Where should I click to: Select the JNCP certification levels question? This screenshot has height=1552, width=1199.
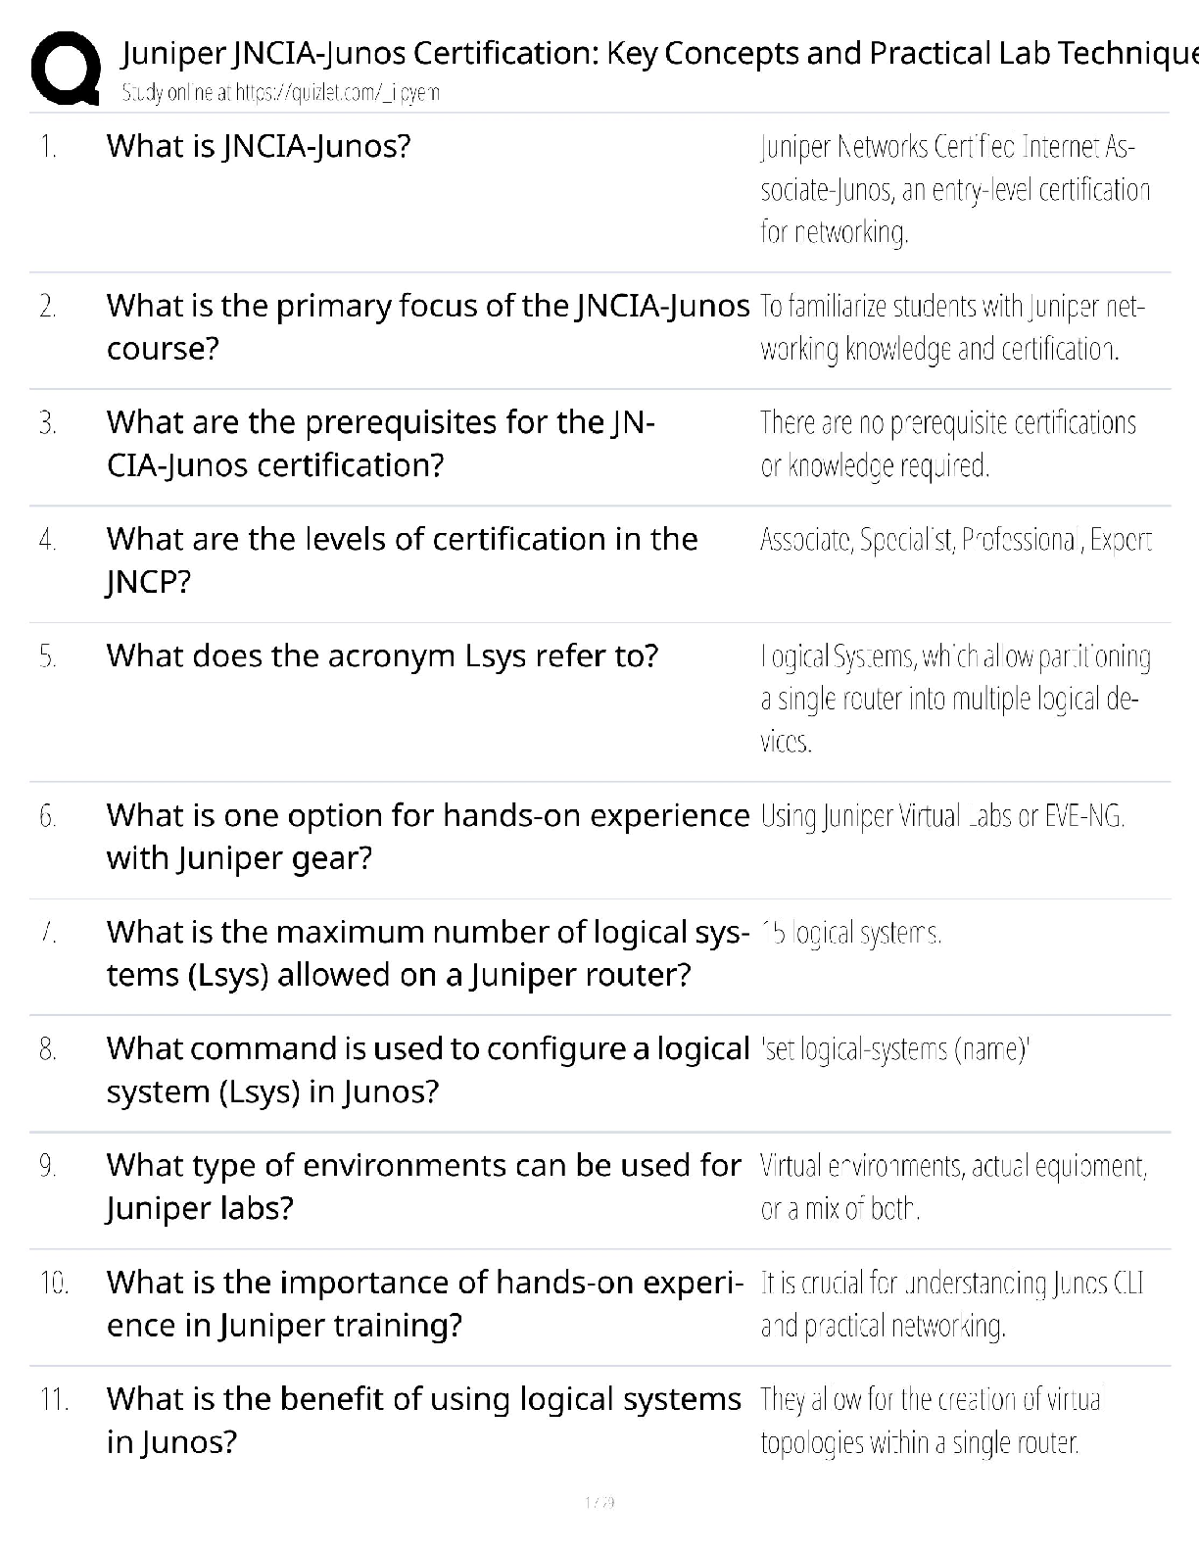pyautogui.click(x=402, y=559)
